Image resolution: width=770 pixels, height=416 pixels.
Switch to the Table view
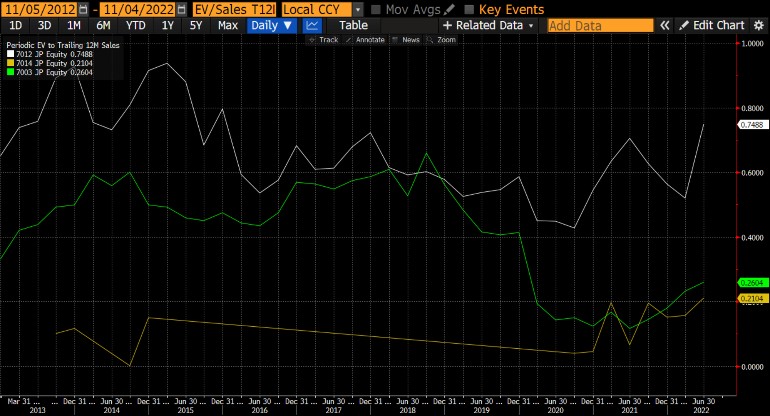click(353, 25)
